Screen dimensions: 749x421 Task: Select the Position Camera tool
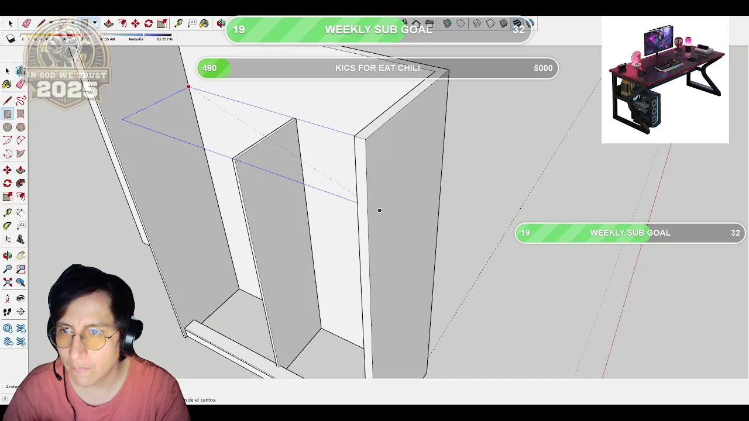point(7,298)
